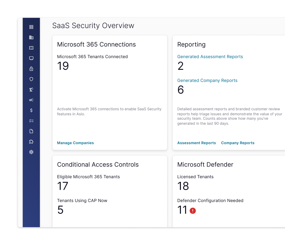Click the Conditional Access Controls card title
Viewport: 285px width, 245px height.
tap(98, 165)
